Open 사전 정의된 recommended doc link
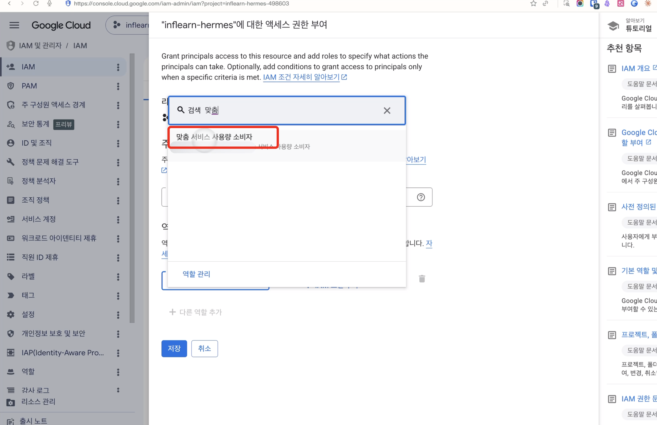This screenshot has height=425, width=657. pyautogui.click(x=639, y=207)
